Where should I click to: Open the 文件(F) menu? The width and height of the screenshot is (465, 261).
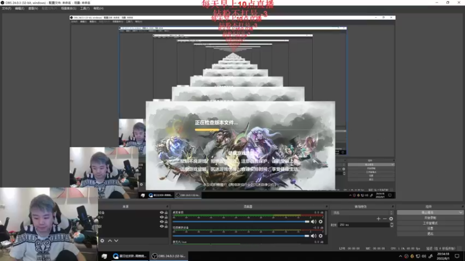[6, 9]
